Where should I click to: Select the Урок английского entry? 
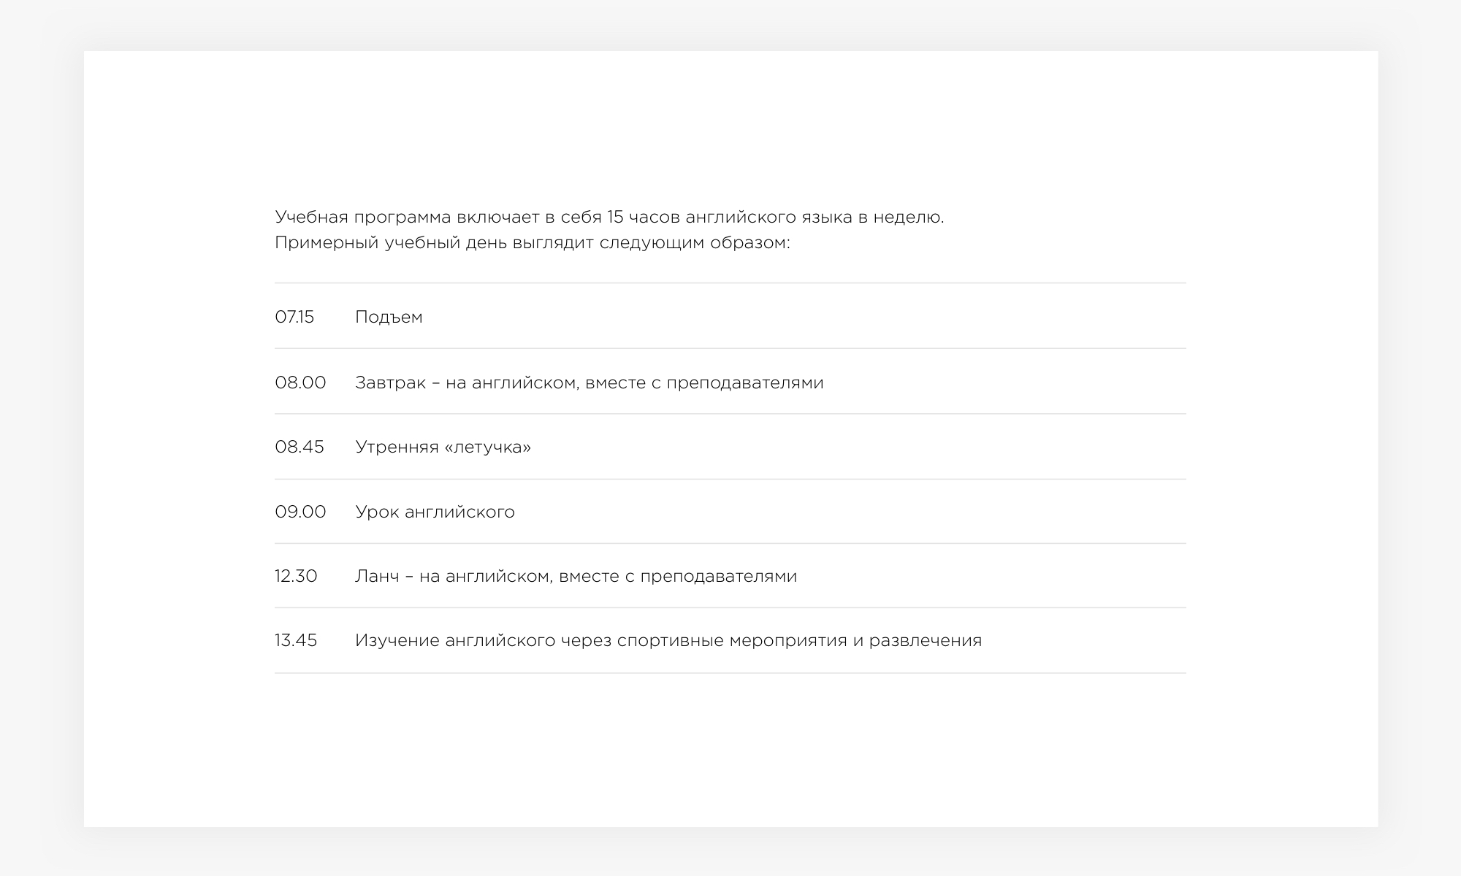pos(435,512)
